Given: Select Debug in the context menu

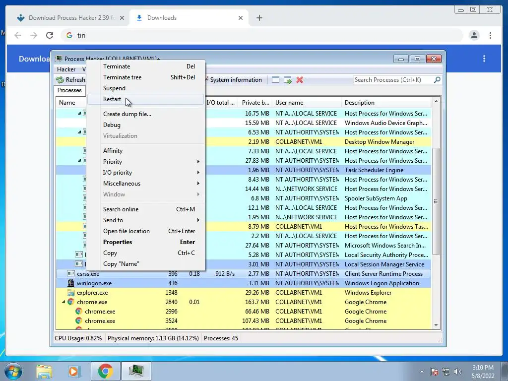Looking at the screenshot, I should point(146,125).
